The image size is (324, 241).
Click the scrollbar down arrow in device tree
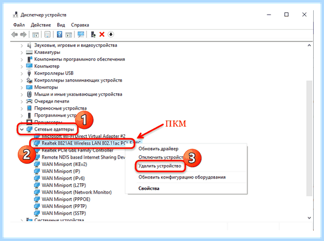309,218
